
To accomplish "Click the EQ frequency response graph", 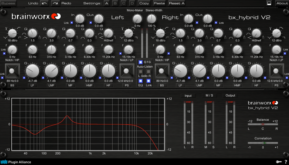I will click(x=87, y=124).
